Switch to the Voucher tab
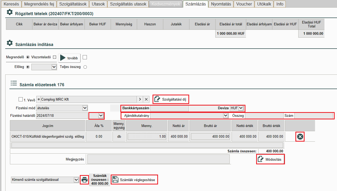 coord(244,4)
